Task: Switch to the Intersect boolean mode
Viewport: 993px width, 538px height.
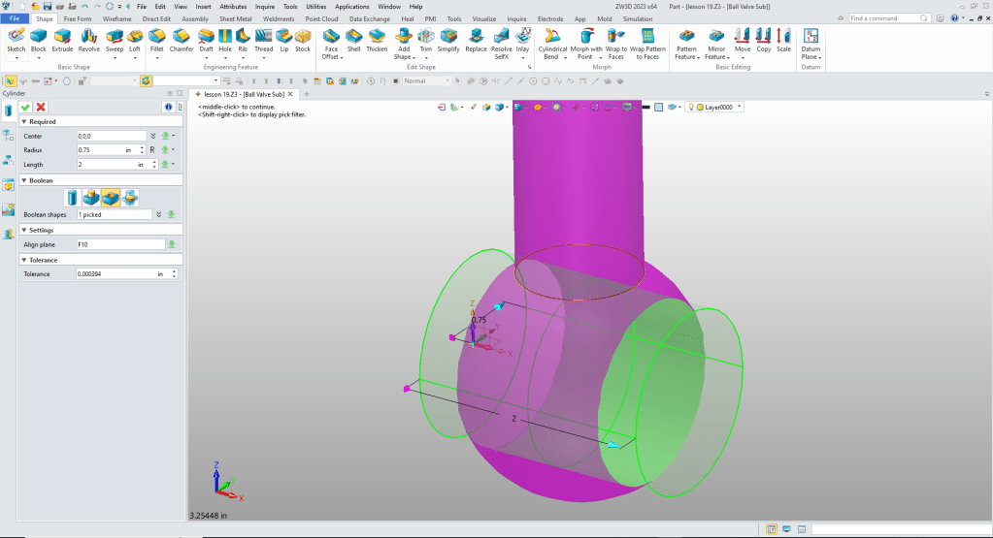Action: tap(129, 198)
